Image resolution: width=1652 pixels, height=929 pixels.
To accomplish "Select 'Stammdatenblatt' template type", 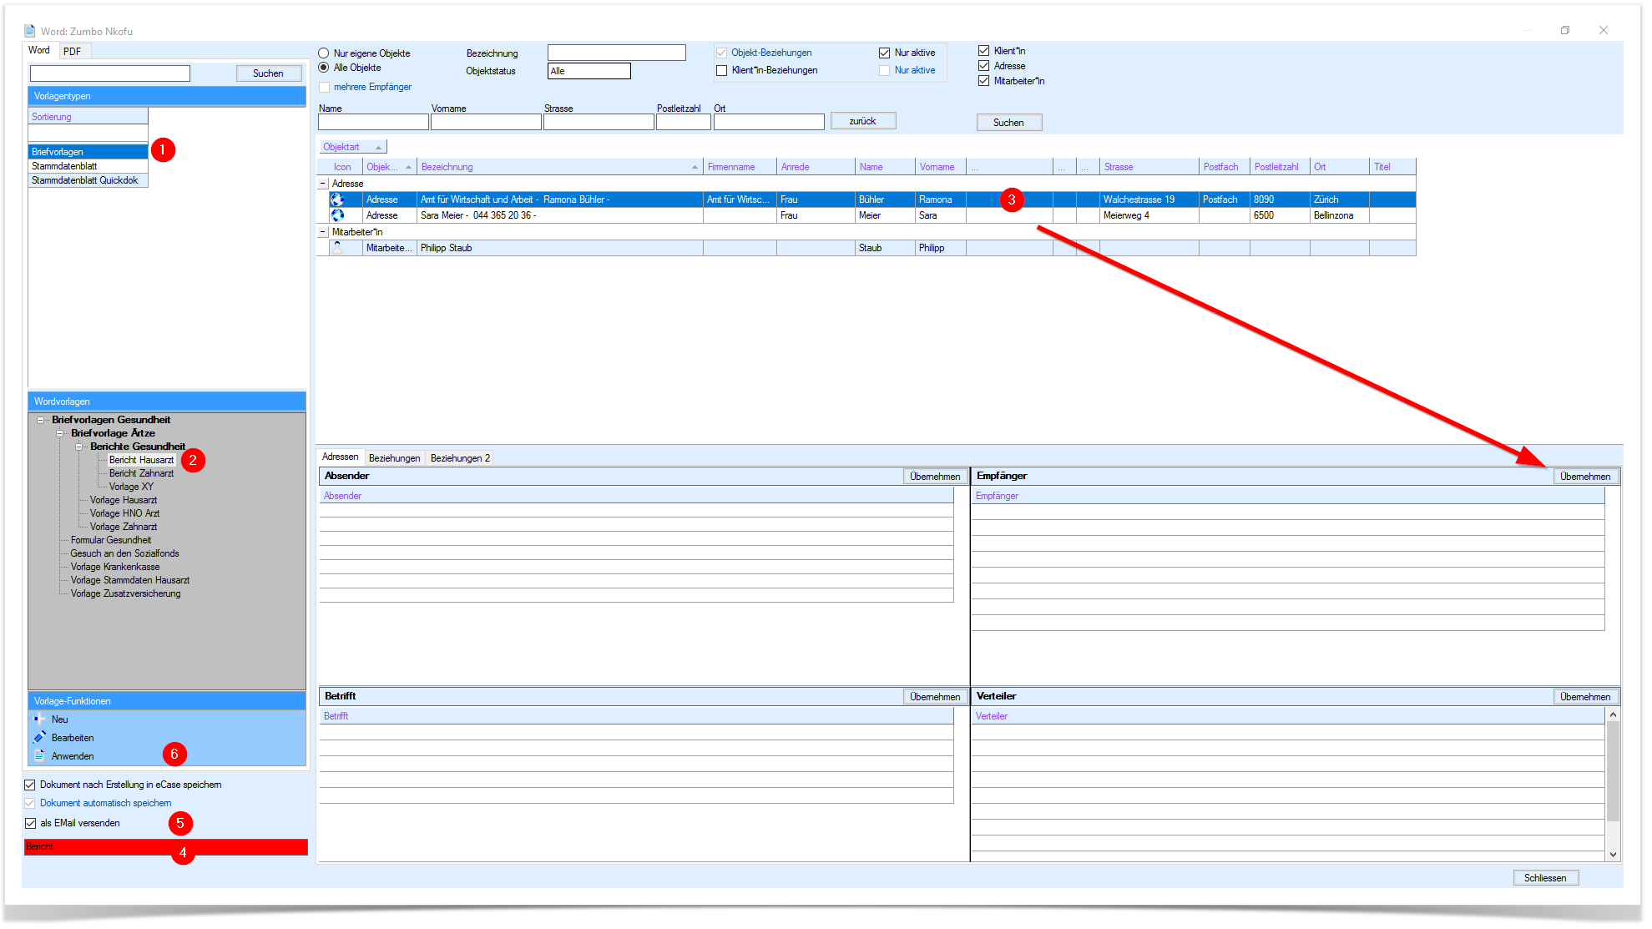I will pos(88,166).
